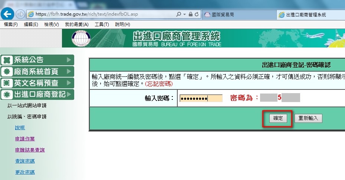Open the address bar dropdown arrow
The image size is (345, 180).
184,14
